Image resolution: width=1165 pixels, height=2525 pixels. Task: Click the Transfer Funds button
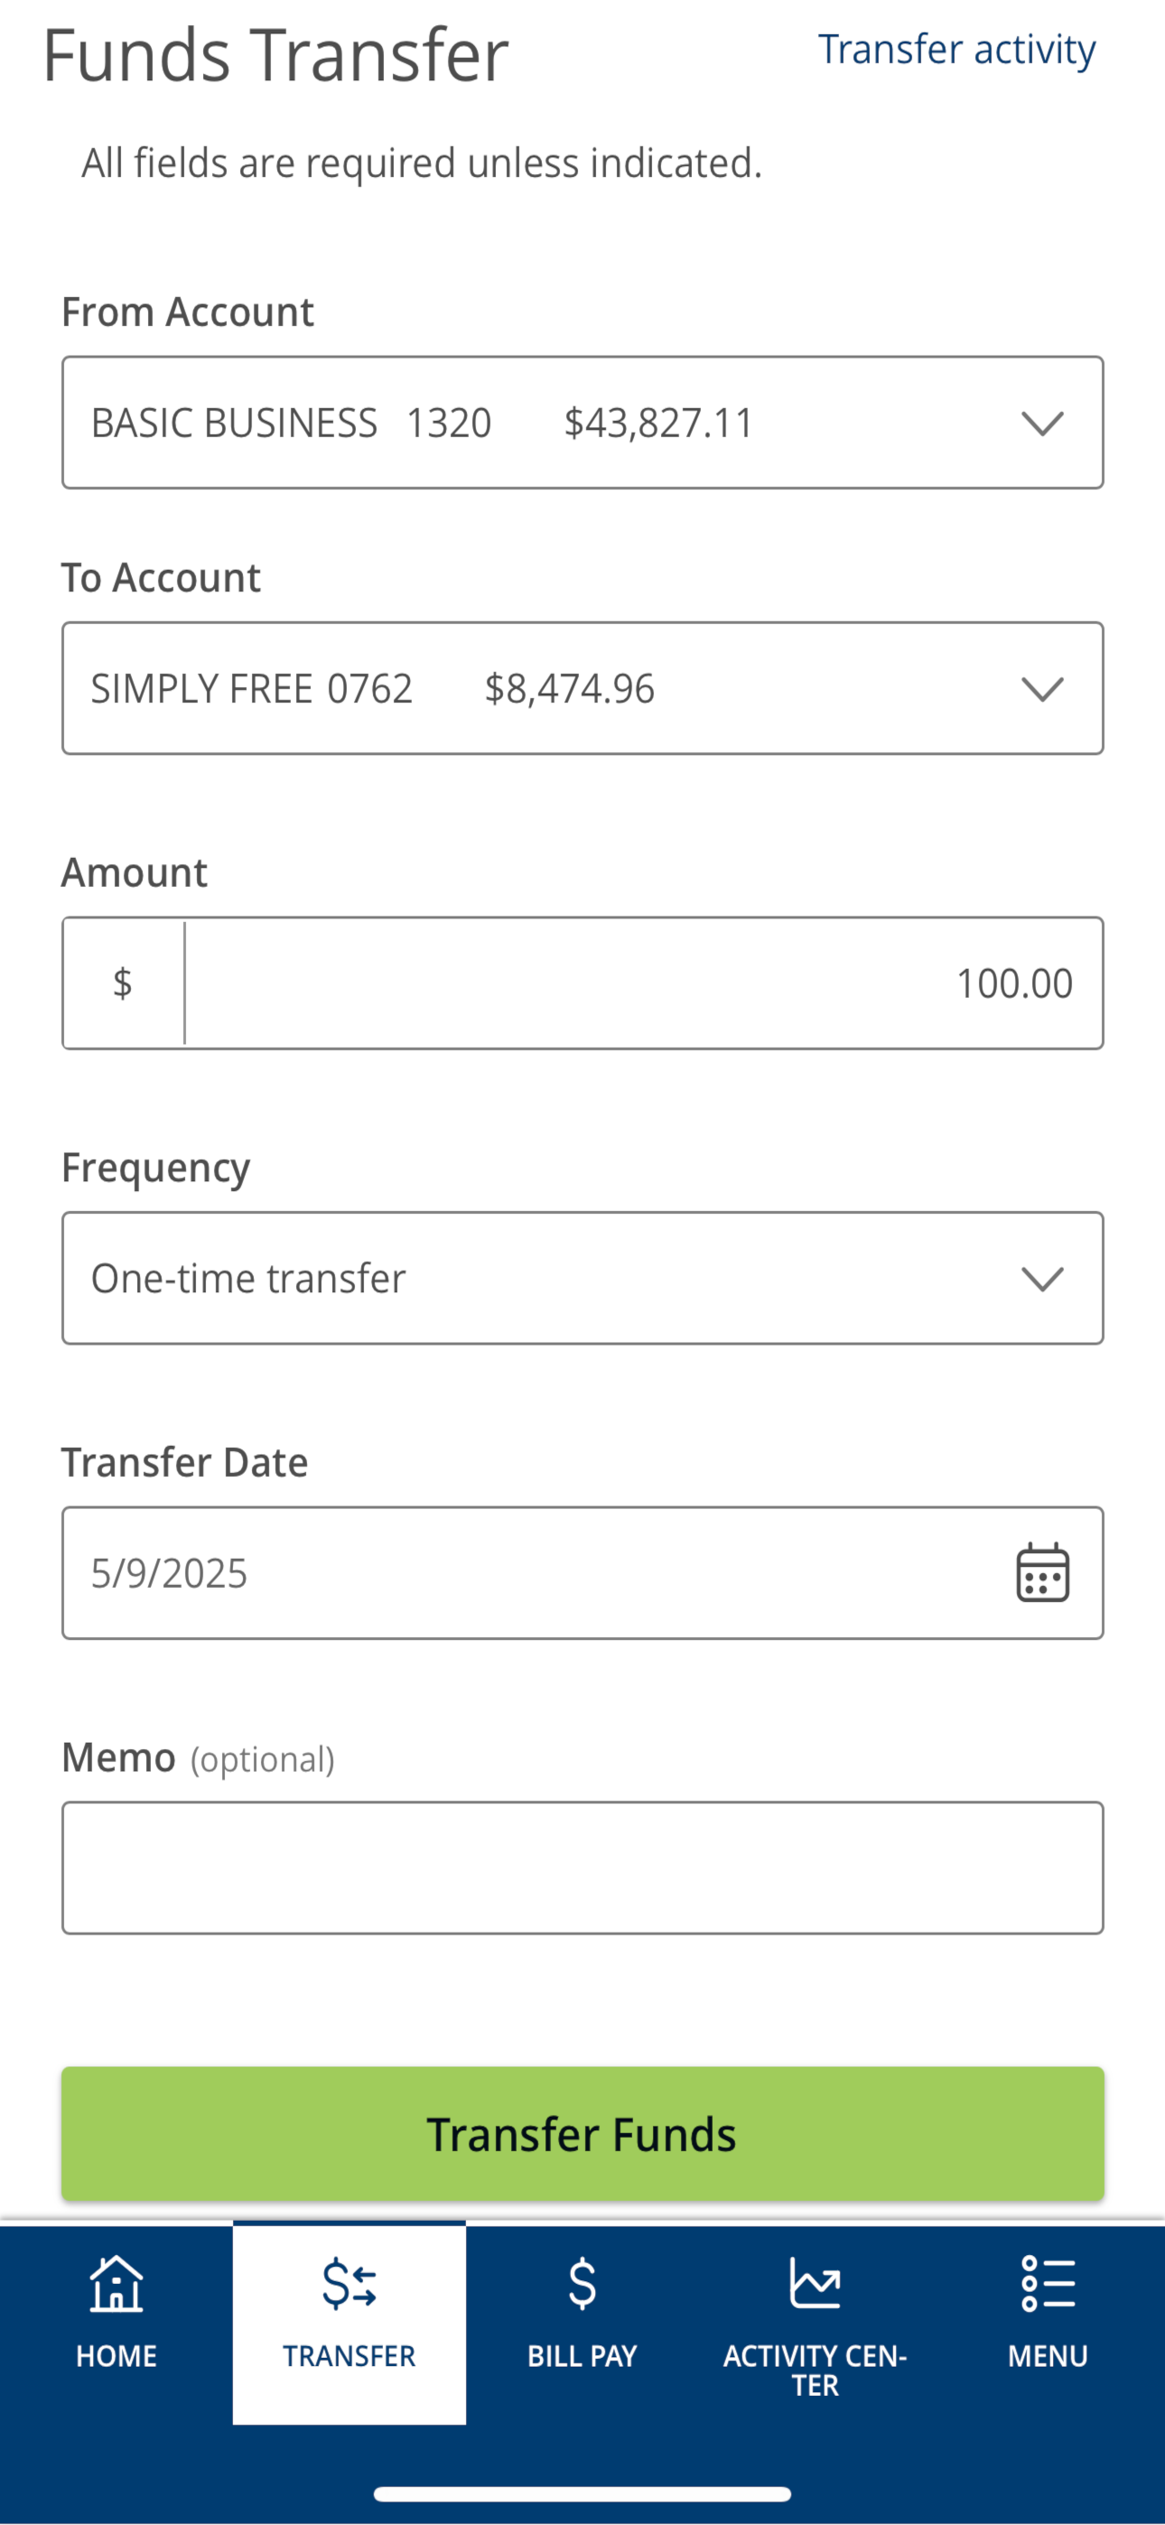pos(582,2134)
